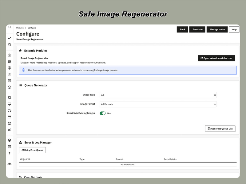Open Shop Parameters gear icon

[10, 140]
